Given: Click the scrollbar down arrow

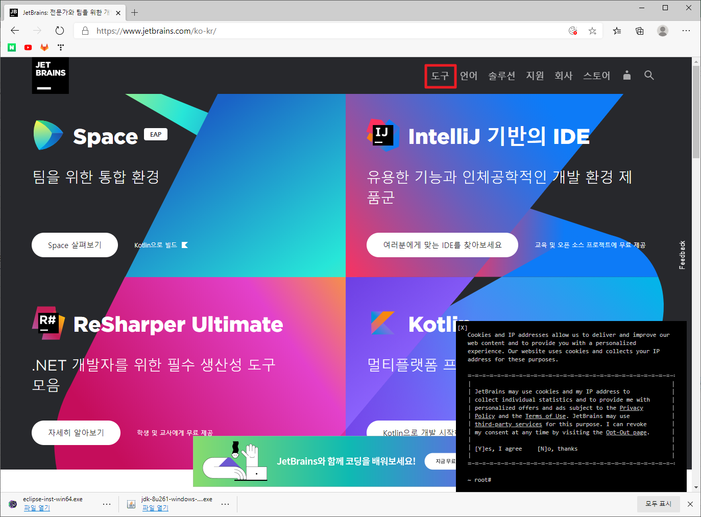Looking at the screenshot, I should coord(696,487).
